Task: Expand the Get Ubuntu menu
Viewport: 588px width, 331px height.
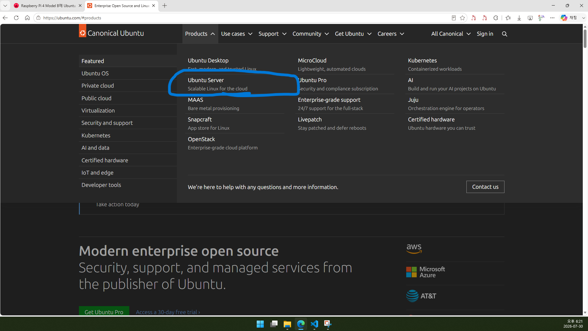Action: (353, 34)
